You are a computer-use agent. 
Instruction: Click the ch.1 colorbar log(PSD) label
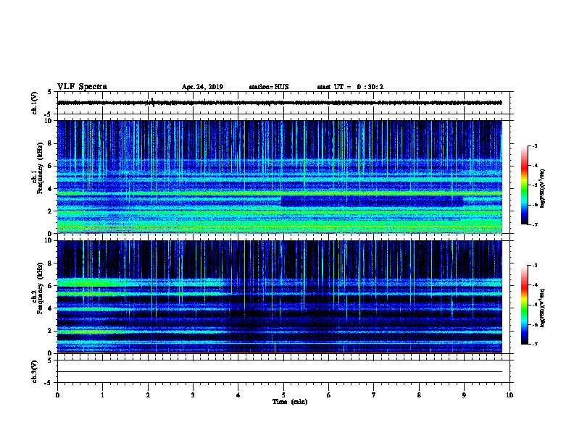pyautogui.click(x=542, y=189)
